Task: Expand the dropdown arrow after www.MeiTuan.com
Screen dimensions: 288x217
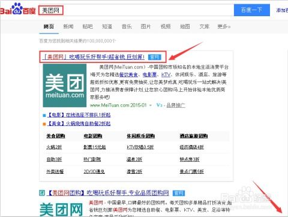Action: [151, 106]
